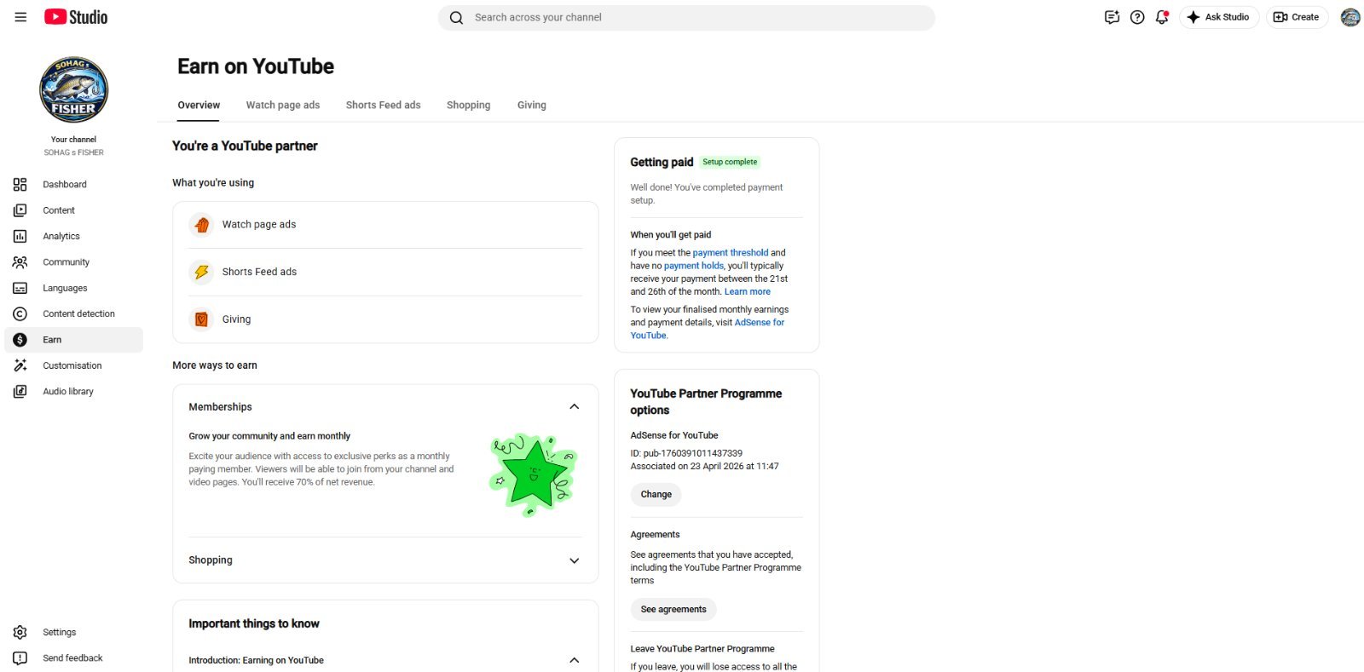Switch to the Shopping tab

(469, 106)
